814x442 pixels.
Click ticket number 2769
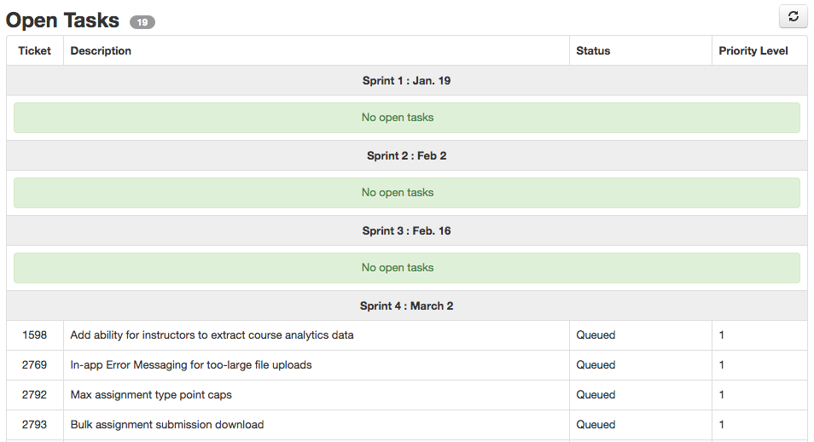pos(34,365)
